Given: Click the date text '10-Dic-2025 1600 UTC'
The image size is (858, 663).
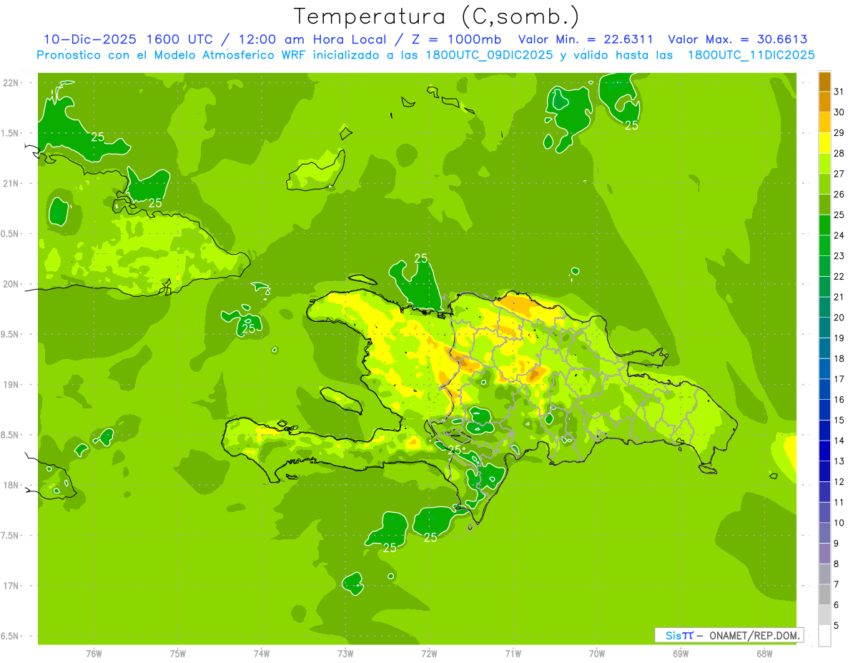Looking at the screenshot, I should tap(128, 39).
